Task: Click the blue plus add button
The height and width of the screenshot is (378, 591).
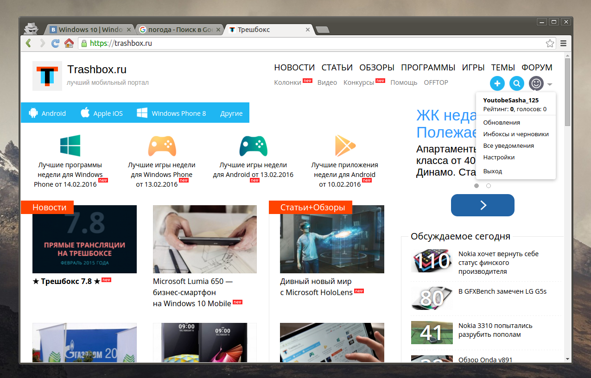Action: (497, 84)
